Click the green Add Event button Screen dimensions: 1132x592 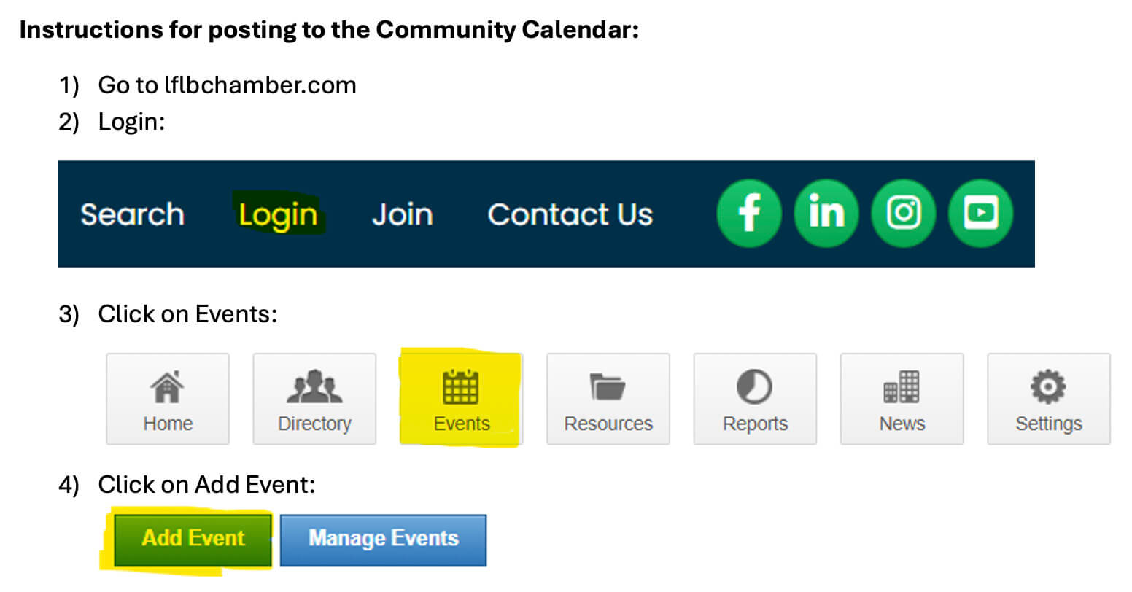[x=193, y=540]
